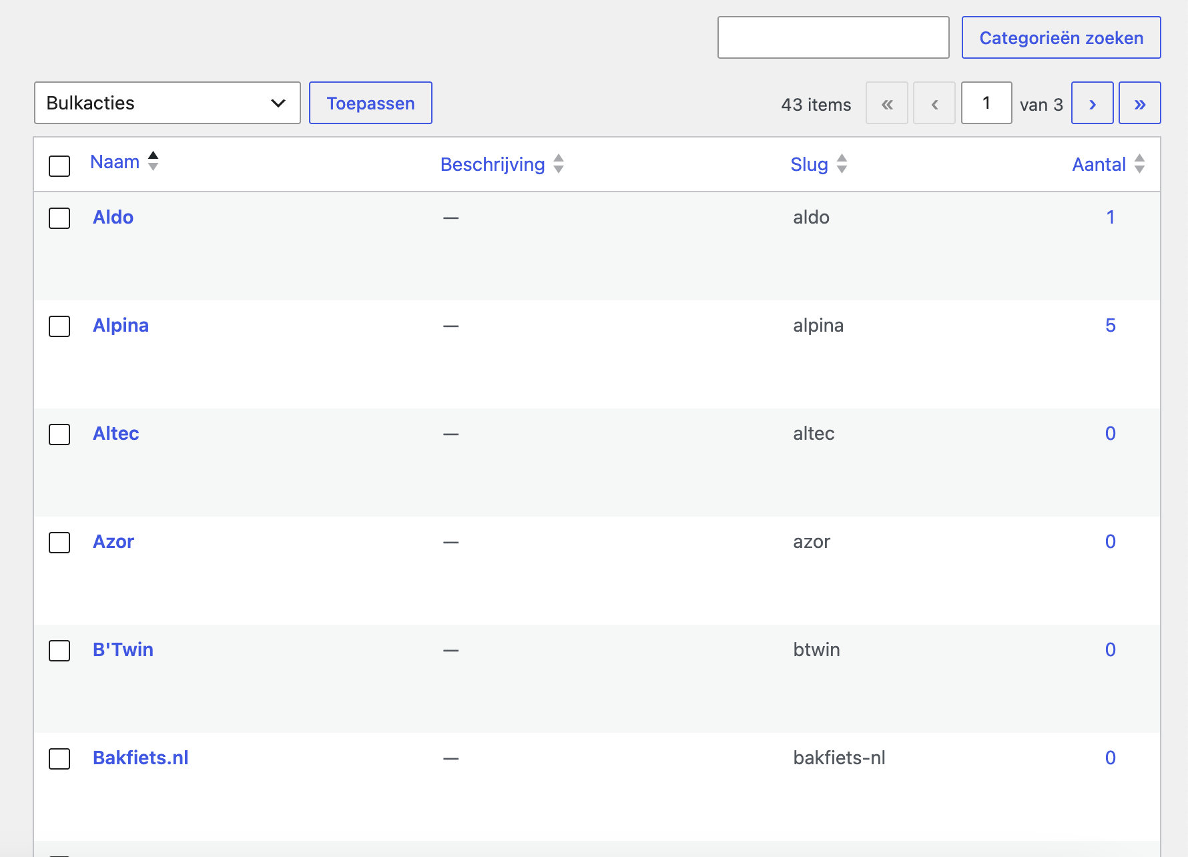Image resolution: width=1188 pixels, height=857 pixels.
Task: Click the Toepassen button
Action: pyautogui.click(x=370, y=103)
